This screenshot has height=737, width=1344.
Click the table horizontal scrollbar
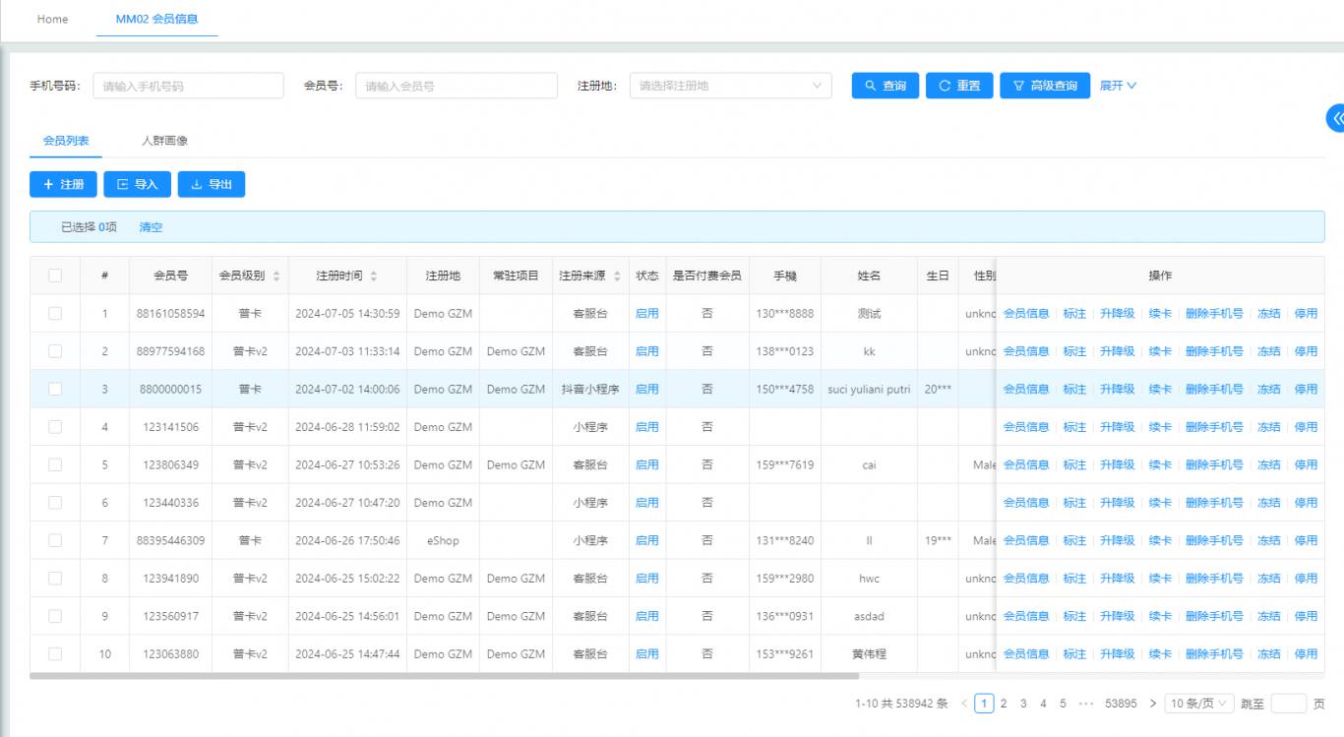[x=444, y=676]
